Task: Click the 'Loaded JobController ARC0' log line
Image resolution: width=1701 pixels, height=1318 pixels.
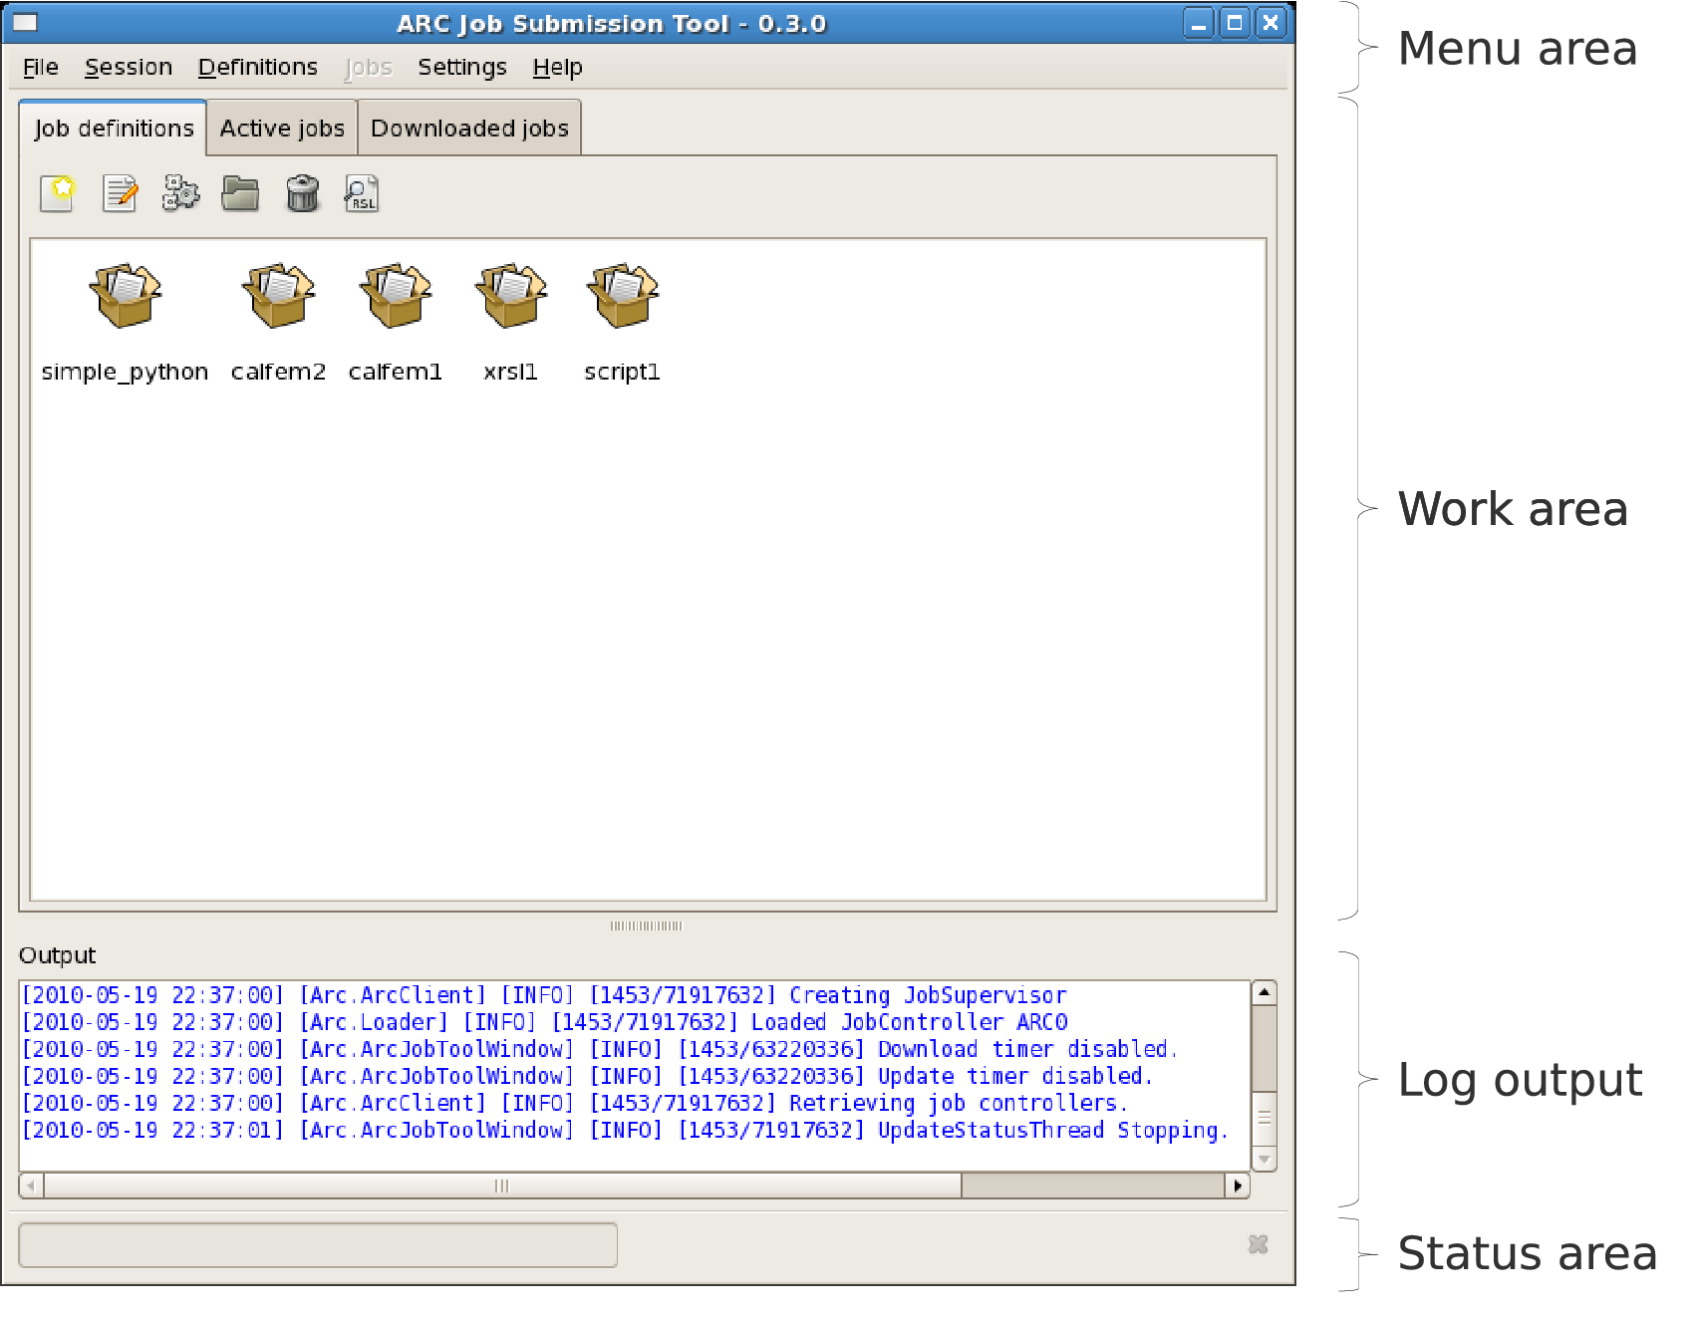Action: tap(544, 1022)
